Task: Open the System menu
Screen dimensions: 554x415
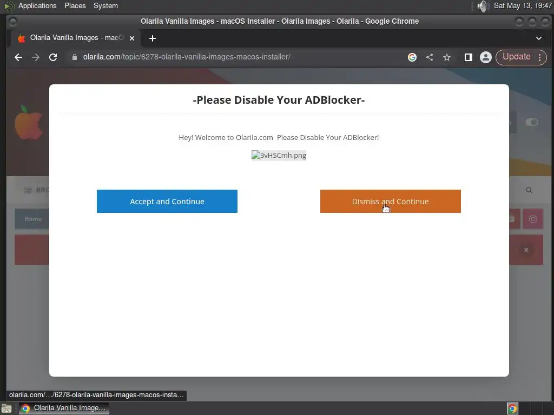Action: click(105, 5)
